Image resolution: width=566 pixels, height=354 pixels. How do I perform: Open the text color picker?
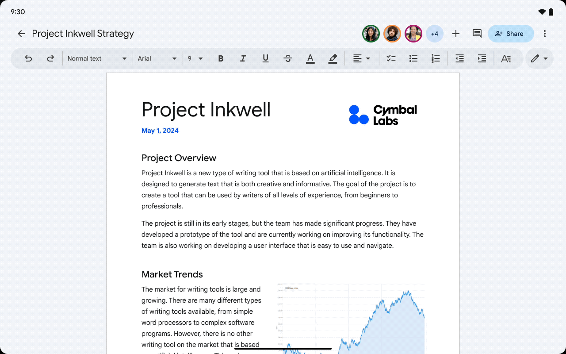pos(310,58)
